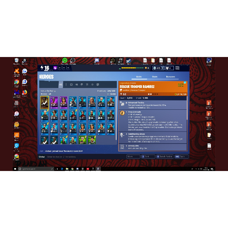The width and height of the screenshot is (228, 228).
Task: Click the Batch Retire button
Action: (165, 157)
